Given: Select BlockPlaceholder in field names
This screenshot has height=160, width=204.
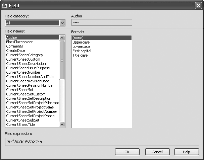Looking at the screenshot, I should click(x=19, y=42).
